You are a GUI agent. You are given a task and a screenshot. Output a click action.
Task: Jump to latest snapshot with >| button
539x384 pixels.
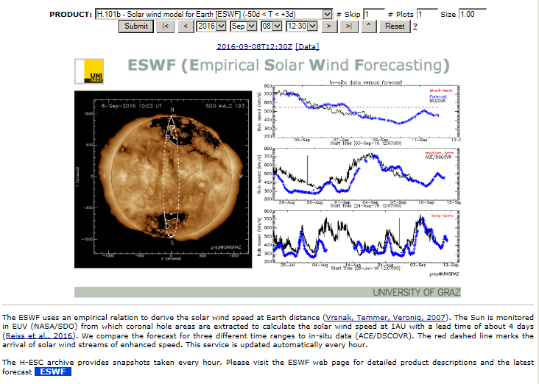349,26
